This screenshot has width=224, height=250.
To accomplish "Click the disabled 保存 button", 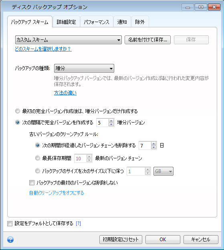I will tap(191, 40).
